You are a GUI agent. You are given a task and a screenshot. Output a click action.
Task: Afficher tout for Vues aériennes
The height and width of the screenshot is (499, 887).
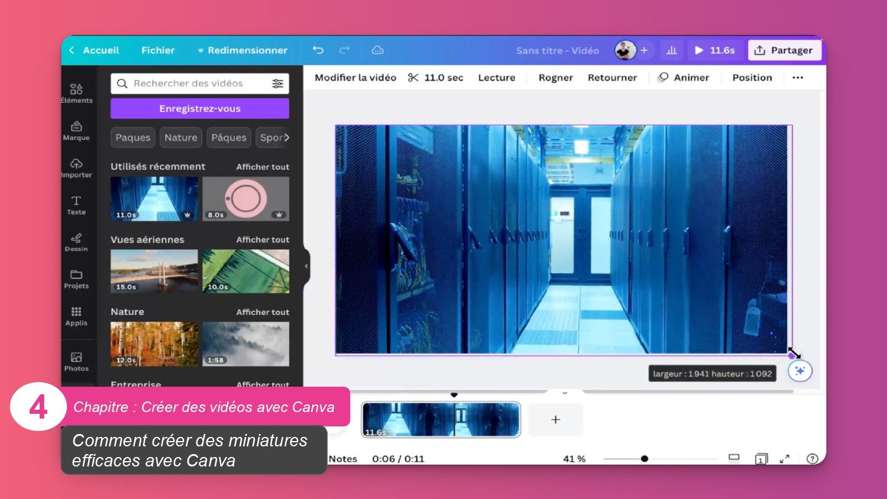tap(263, 239)
